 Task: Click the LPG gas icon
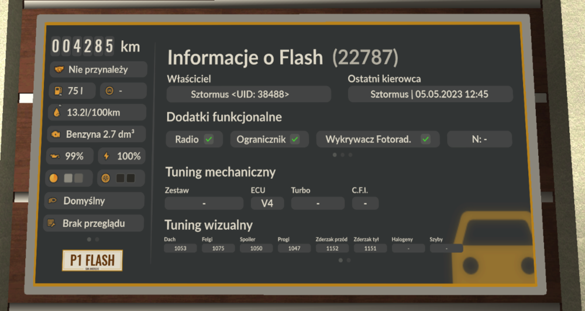[109, 91]
